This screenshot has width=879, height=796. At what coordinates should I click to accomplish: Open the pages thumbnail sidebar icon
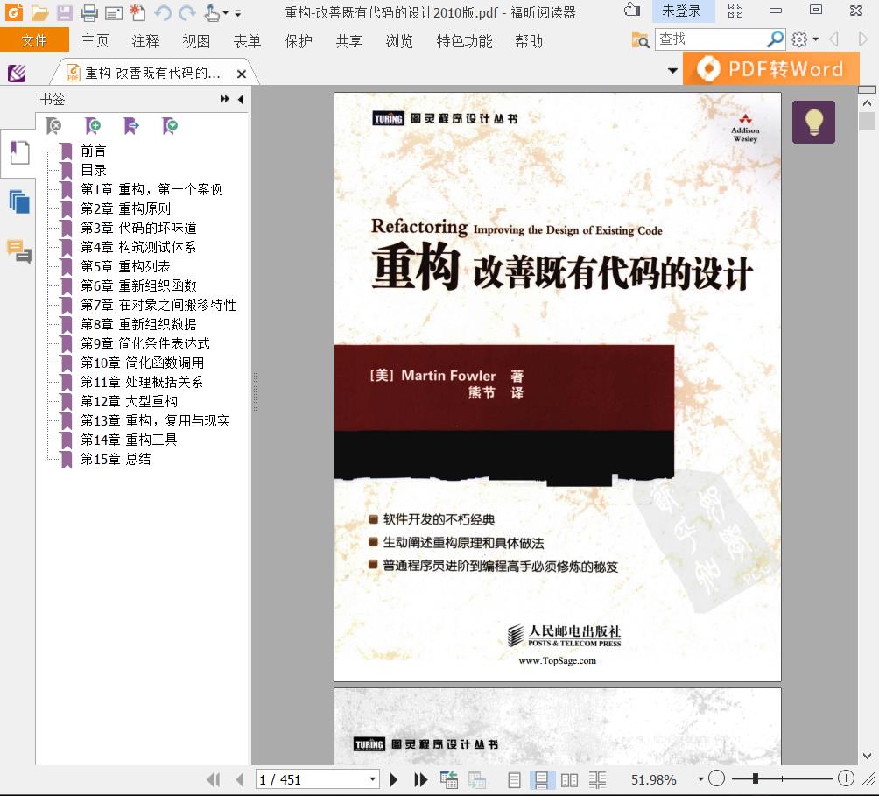click(19, 201)
